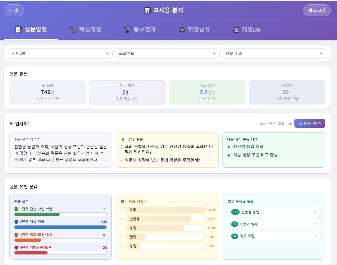Click the 다음 차시 활동 제안 heading
This screenshot has width=337, height=265.
[x=242, y=139]
